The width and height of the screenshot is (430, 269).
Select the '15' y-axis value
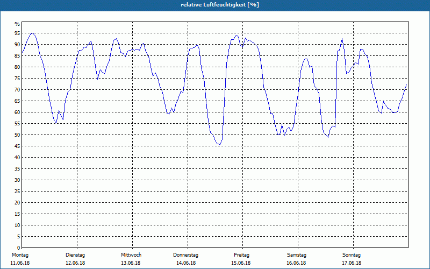tap(17, 214)
